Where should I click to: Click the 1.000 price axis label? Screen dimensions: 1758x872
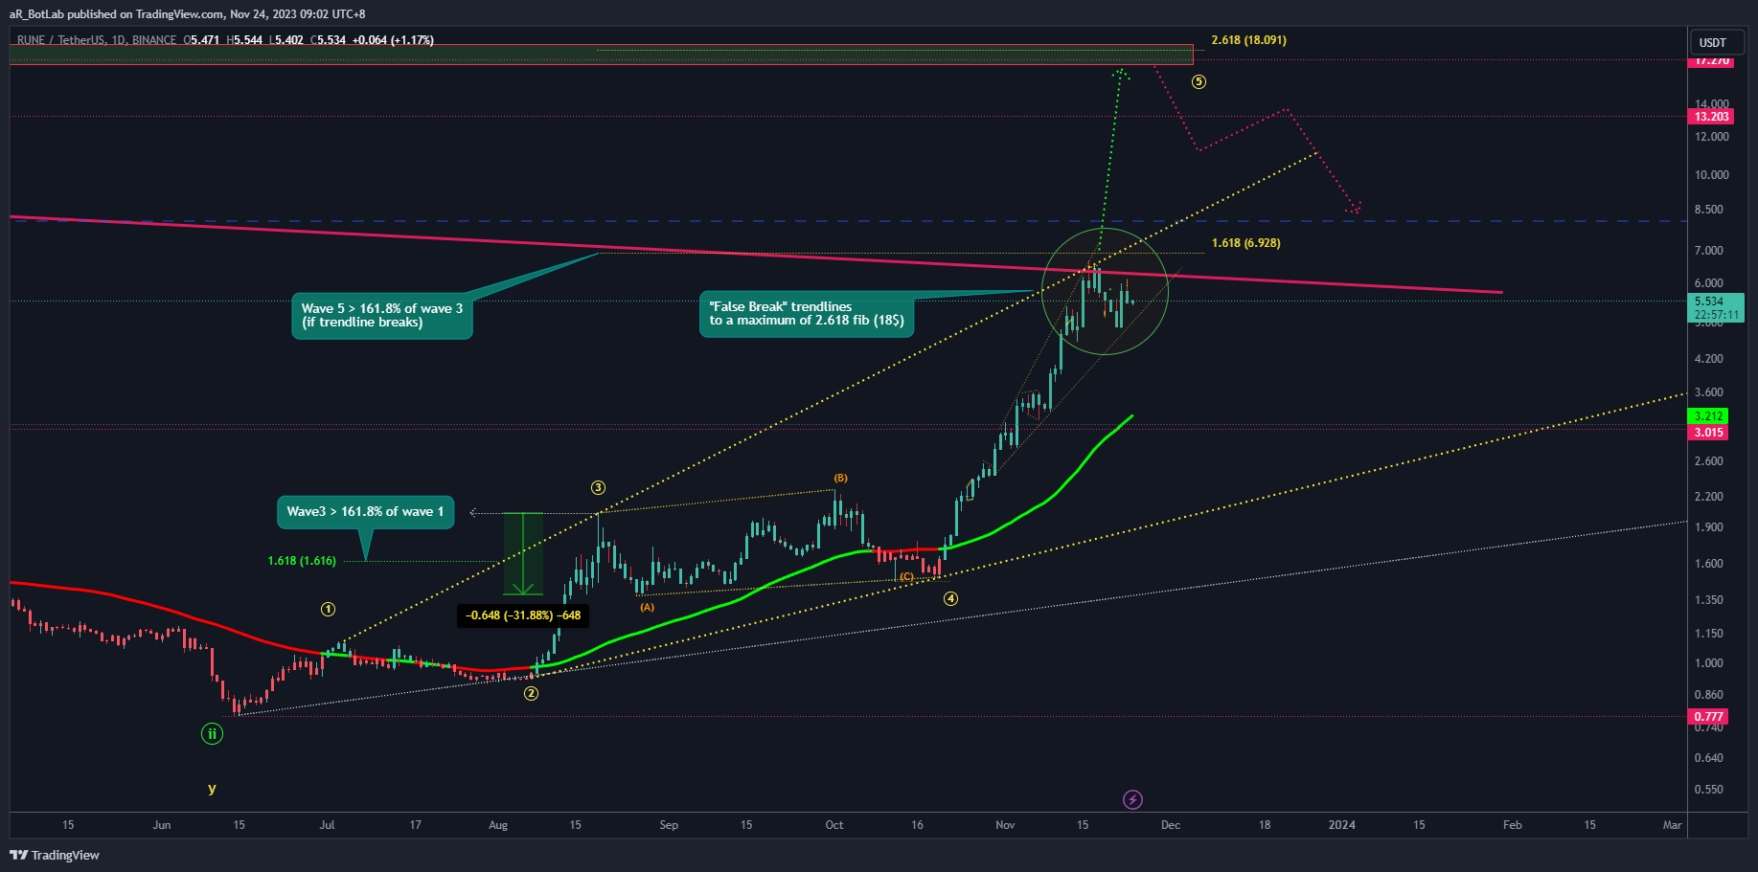pyautogui.click(x=1708, y=663)
